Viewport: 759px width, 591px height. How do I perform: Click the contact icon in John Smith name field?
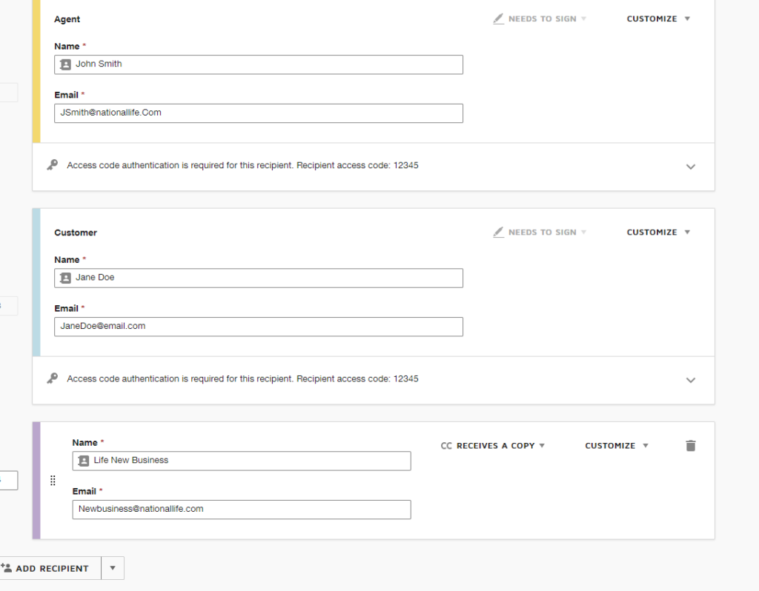point(65,64)
